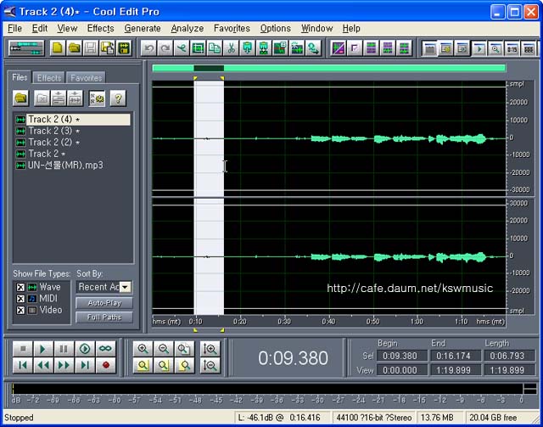Viewport: 543px width, 427px height.
Task: Open the View menu
Action: click(x=67, y=28)
